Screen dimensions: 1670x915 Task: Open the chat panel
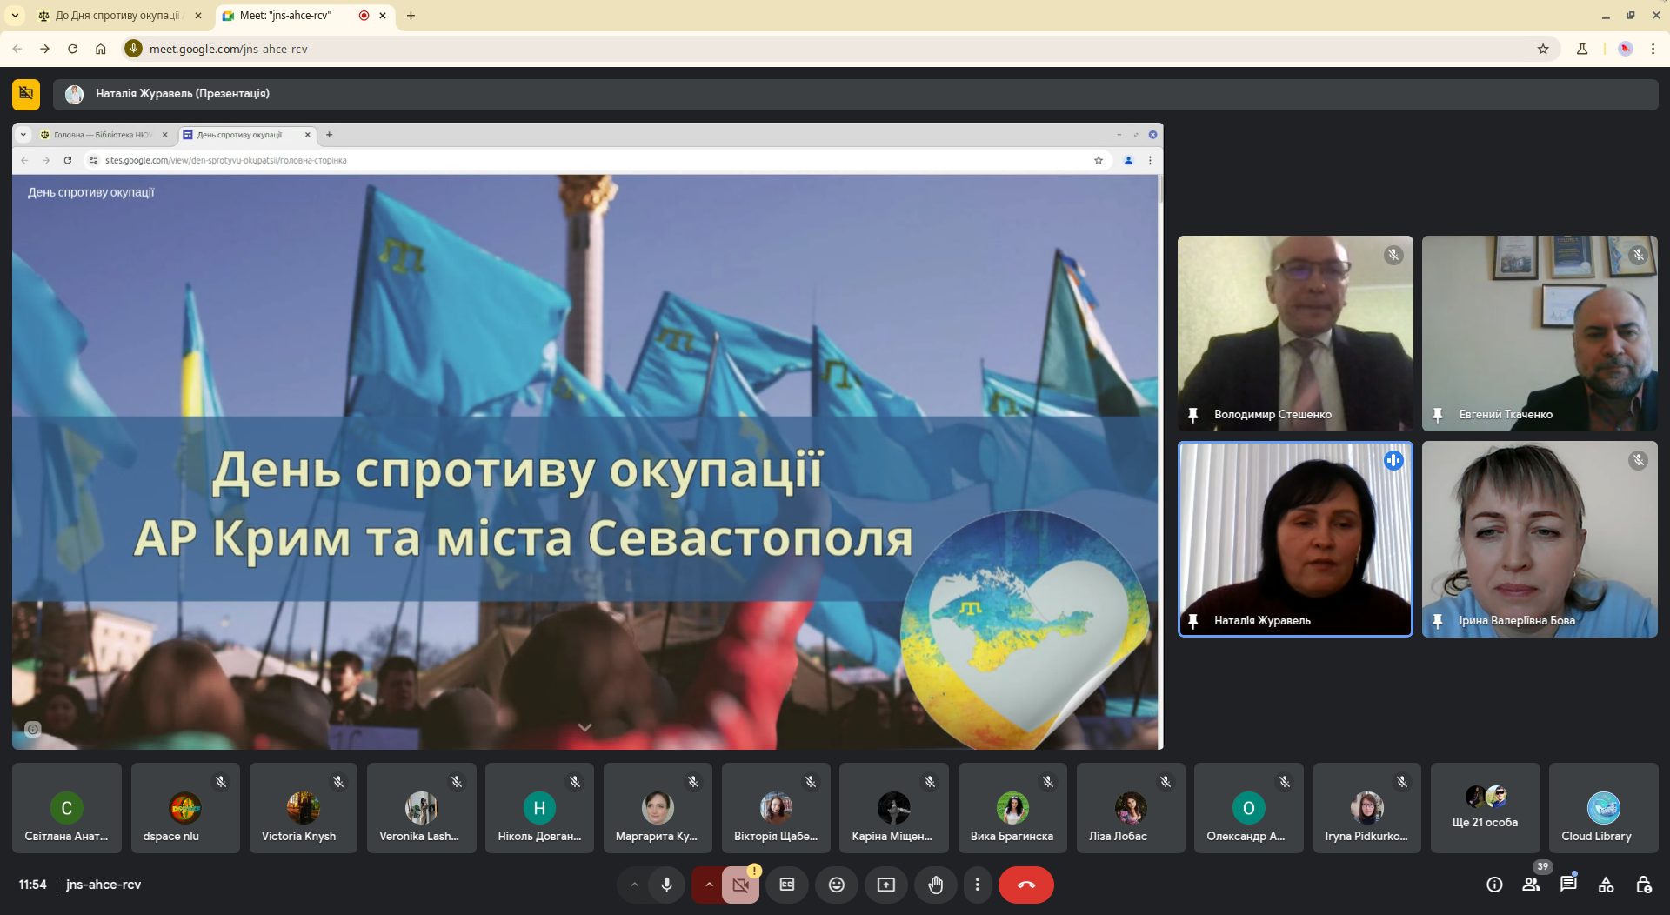pos(1568,885)
